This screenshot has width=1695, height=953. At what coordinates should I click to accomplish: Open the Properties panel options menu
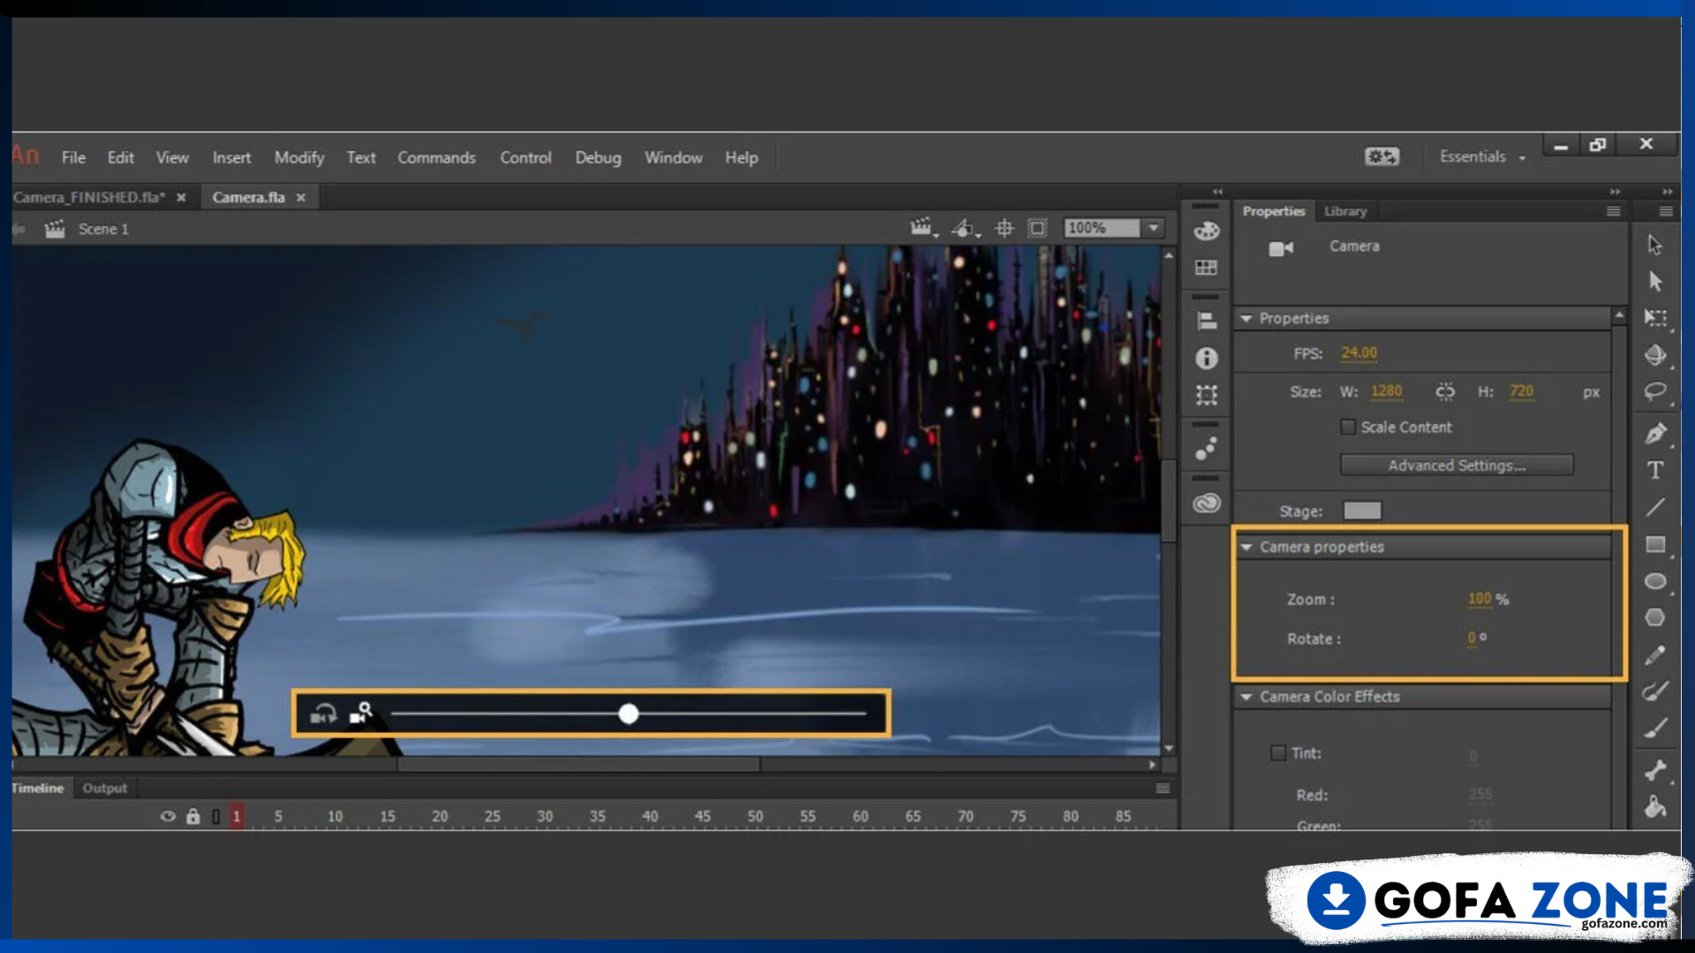coord(1613,212)
